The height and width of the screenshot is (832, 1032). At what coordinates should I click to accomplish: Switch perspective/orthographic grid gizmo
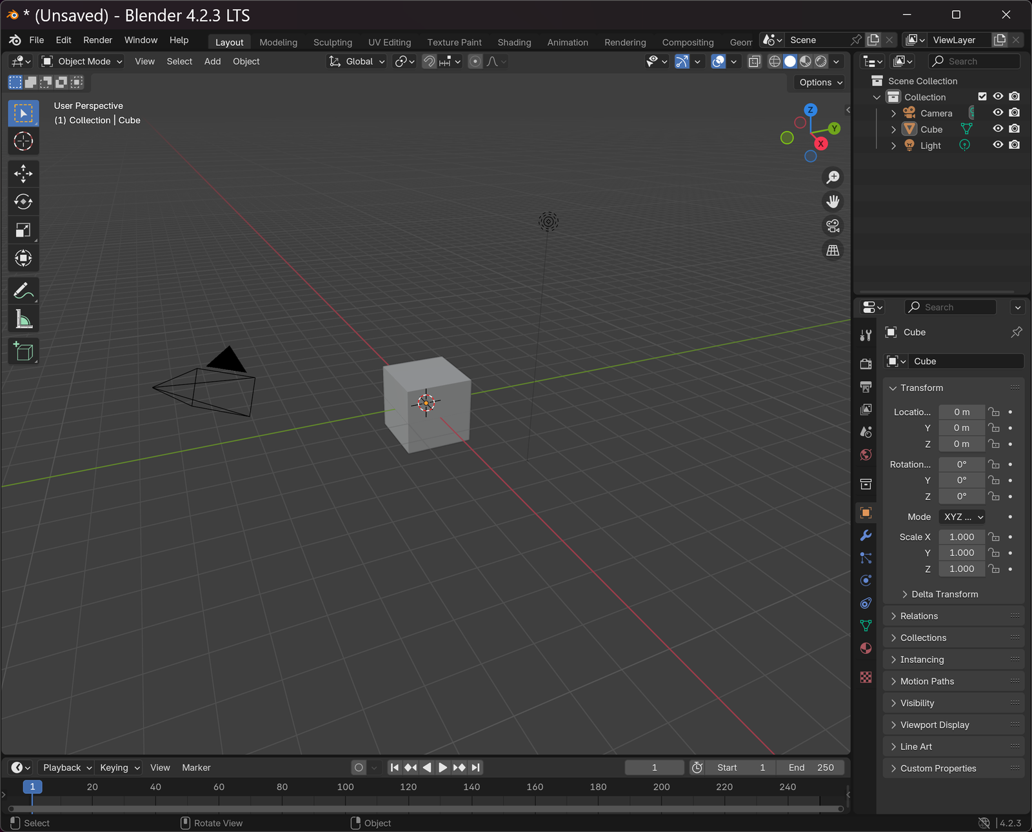(833, 250)
